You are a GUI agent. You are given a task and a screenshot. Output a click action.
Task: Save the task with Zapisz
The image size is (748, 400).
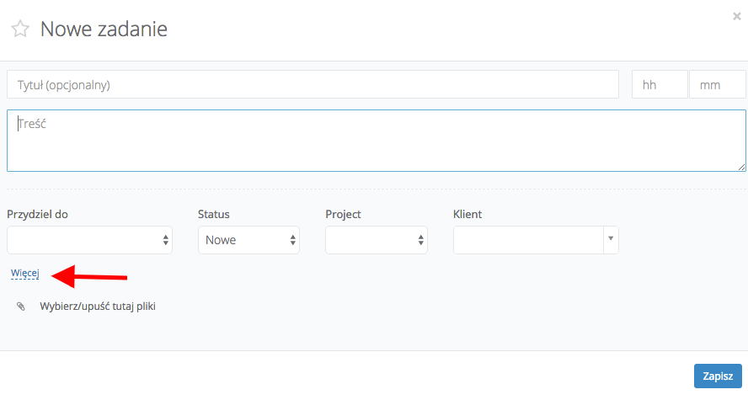(x=717, y=376)
